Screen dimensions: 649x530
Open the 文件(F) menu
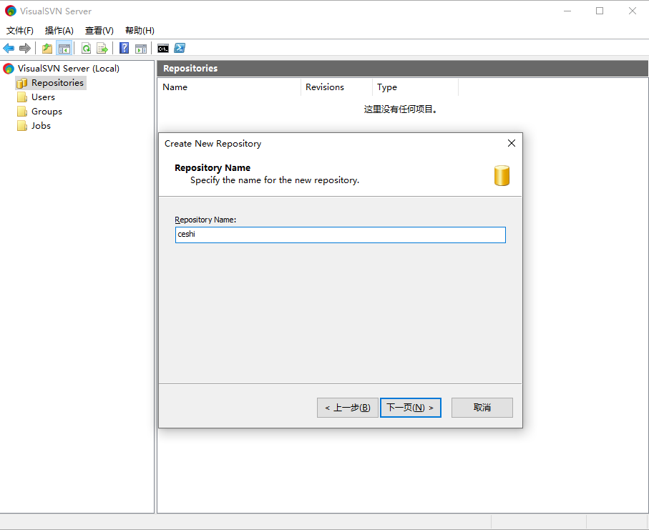point(20,31)
